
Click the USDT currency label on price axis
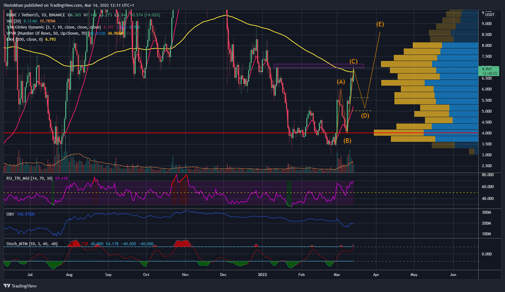click(x=490, y=15)
